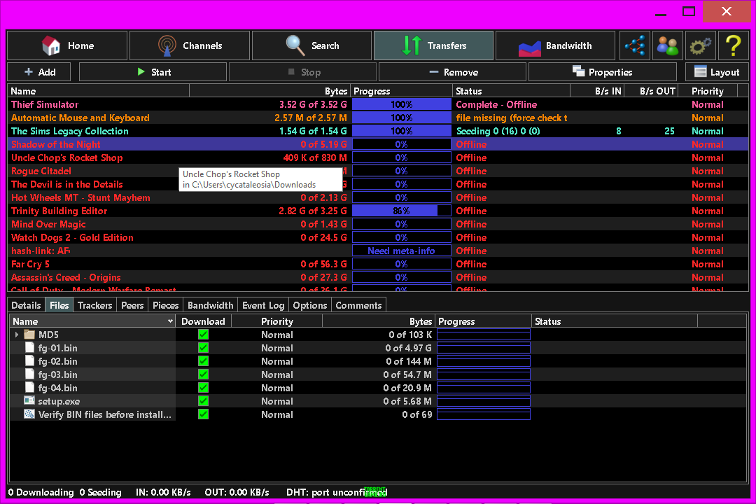756x504 pixels.
Task: Uncheck download checkbox for fg-01.bin
Action: tap(203, 348)
